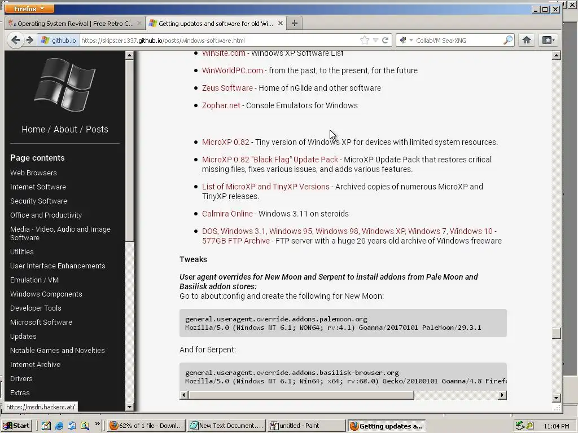The height and width of the screenshot is (433, 578).
Task: Open the WinSite.com link
Action: click(x=224, y=54)
